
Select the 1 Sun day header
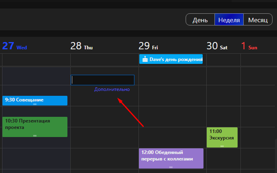click(x=249, y=46)
